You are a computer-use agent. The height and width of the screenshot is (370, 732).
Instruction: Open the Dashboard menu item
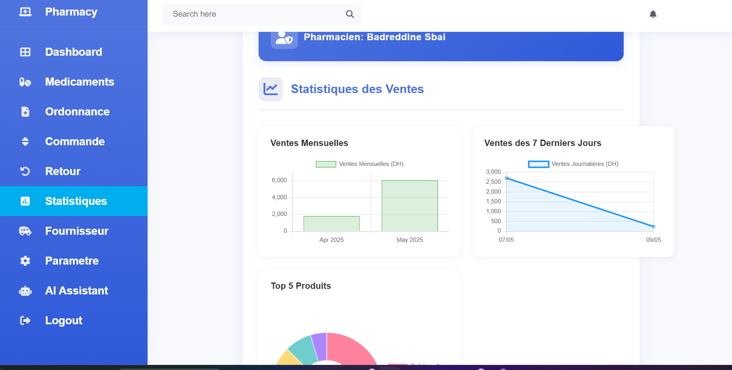(74, 52)
